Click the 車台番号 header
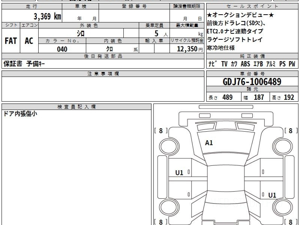The height and width of the screenshot is (225, 300). click(x=252, y=74)
